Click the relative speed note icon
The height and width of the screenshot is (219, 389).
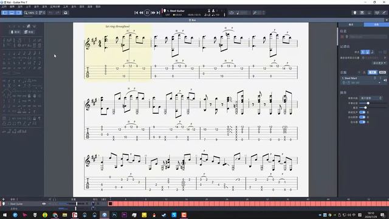pyautogui.click(x=238, y=13)
